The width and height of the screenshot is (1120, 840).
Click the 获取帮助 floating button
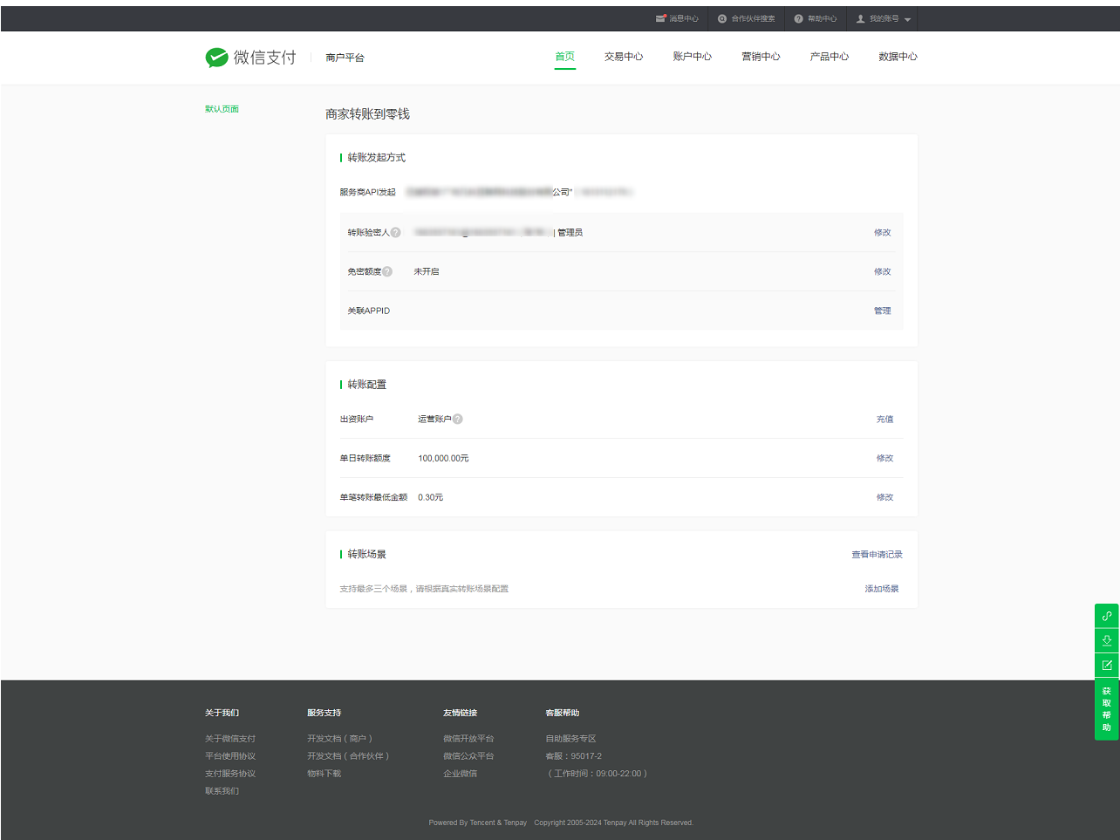pyautogui.click(x=1106, y=709)
